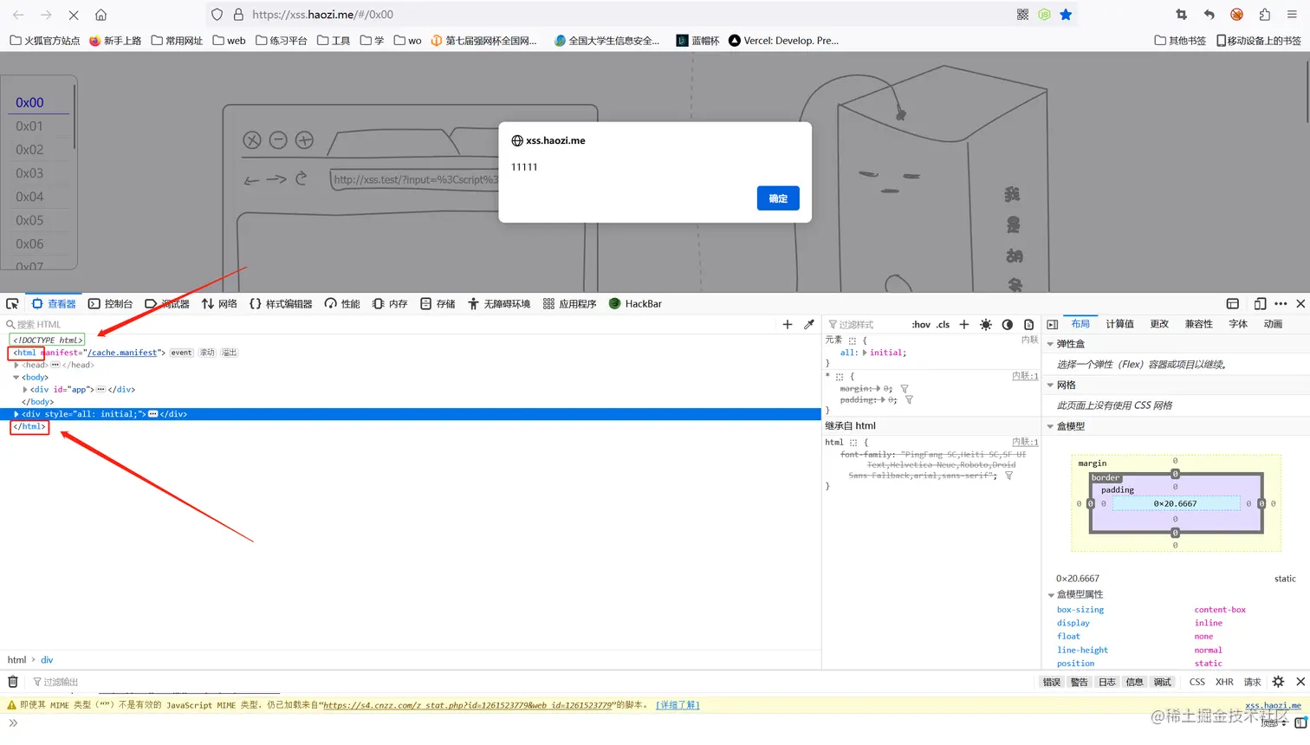Click the 搜索 HTML search field

[390, 325]
